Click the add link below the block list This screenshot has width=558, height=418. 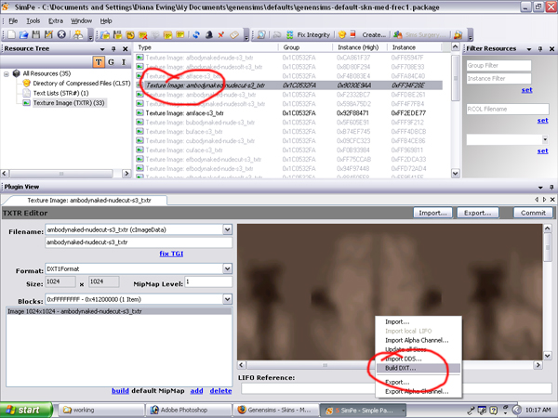(196, 391)
